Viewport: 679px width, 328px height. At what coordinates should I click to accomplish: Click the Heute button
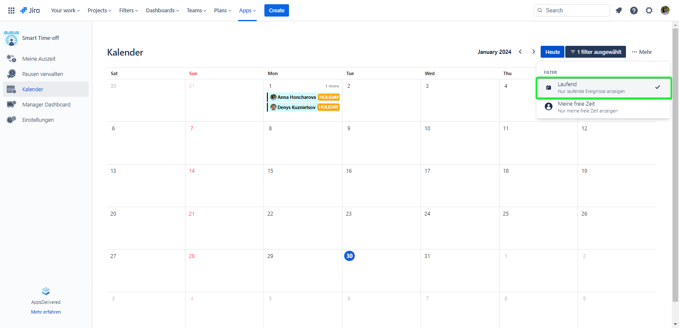(552, 52)
